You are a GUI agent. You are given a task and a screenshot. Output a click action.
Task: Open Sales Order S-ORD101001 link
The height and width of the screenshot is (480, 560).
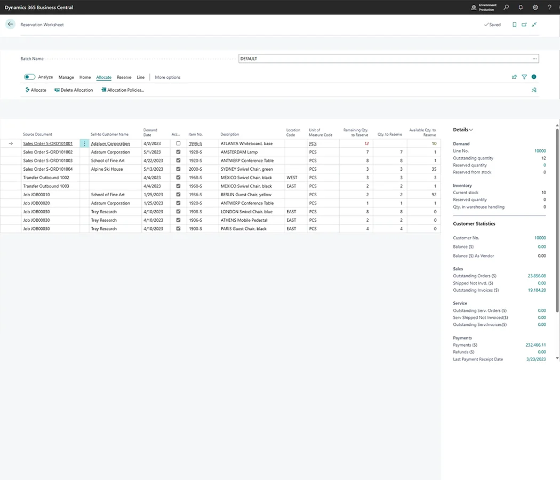click(48, 143)
